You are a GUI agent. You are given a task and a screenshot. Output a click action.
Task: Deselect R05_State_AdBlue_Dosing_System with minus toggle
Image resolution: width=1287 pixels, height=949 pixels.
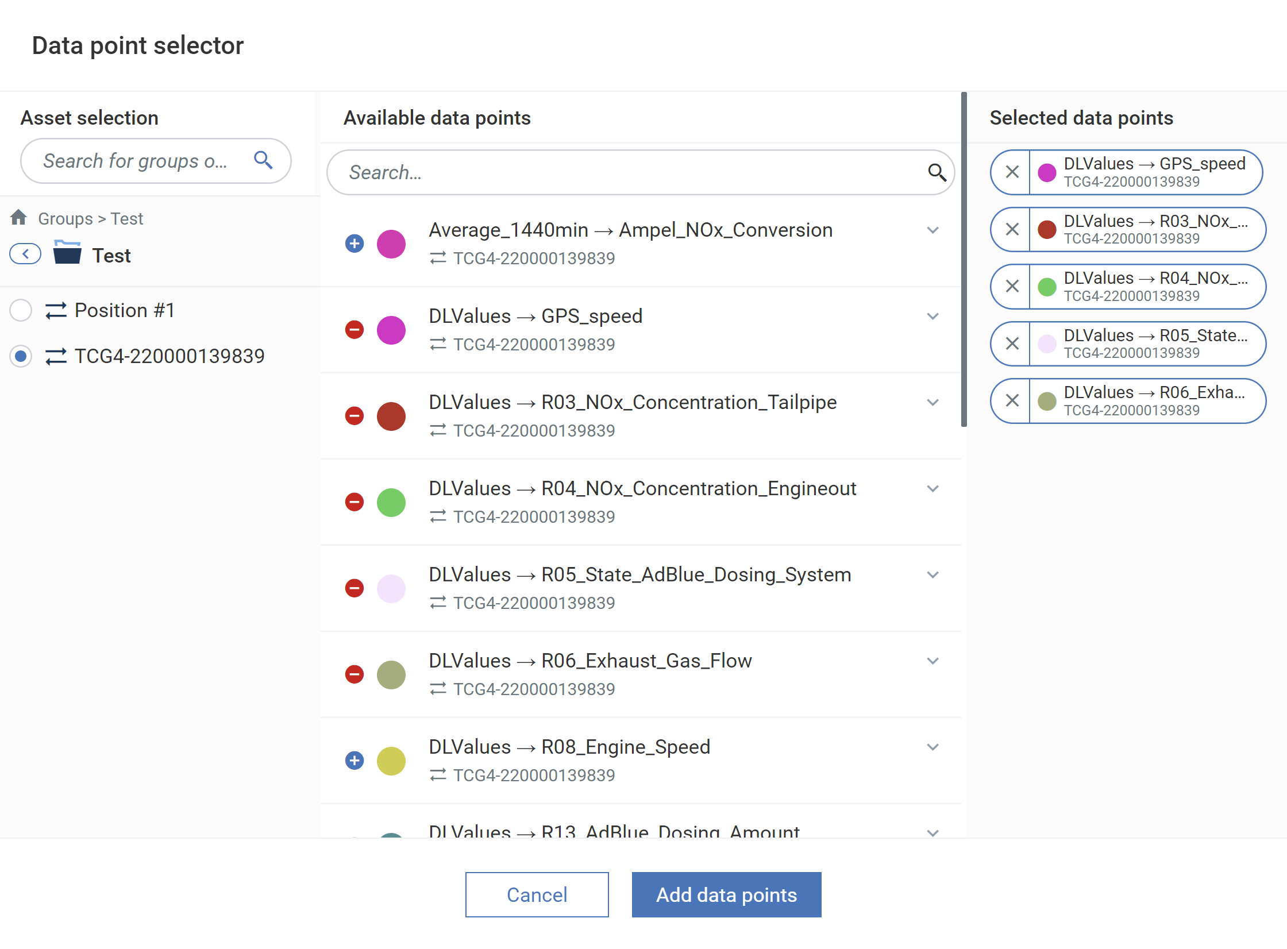click(x=354, y=588)
